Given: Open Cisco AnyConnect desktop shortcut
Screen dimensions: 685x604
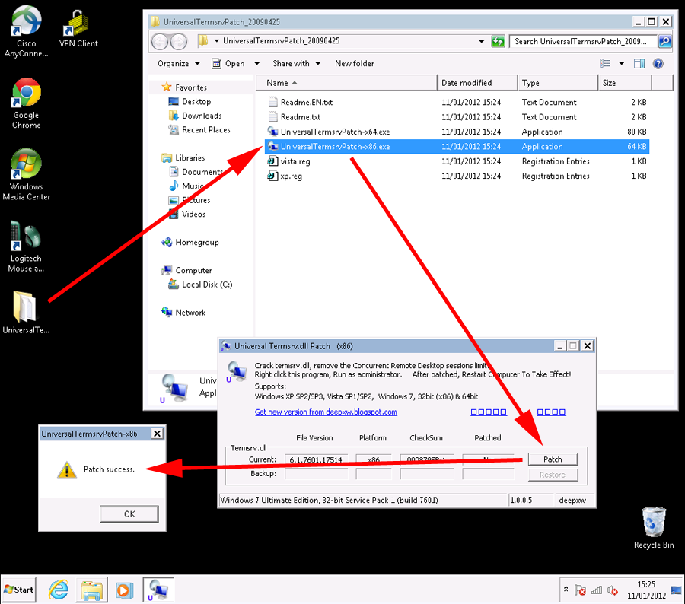Looking at the screenshot, I should (x=26, y=31).
